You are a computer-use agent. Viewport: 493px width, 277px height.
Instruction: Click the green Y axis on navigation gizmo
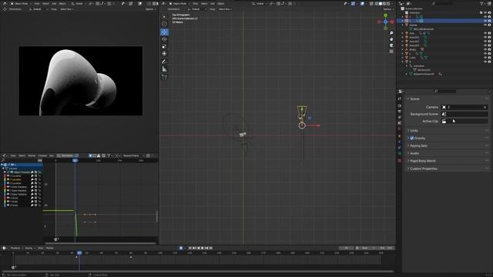(x=385, y=15)
